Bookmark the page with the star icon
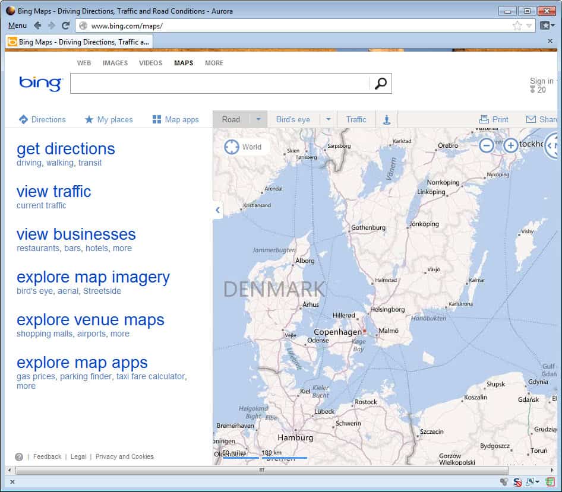This screenshot has width=562, height=492. click(517, 26)
